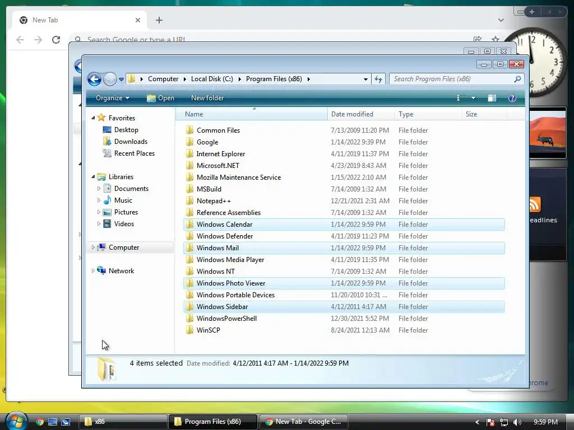Expand the Videos library node
Viewport: 574px width, 430px height.
(x=99, y=224)
